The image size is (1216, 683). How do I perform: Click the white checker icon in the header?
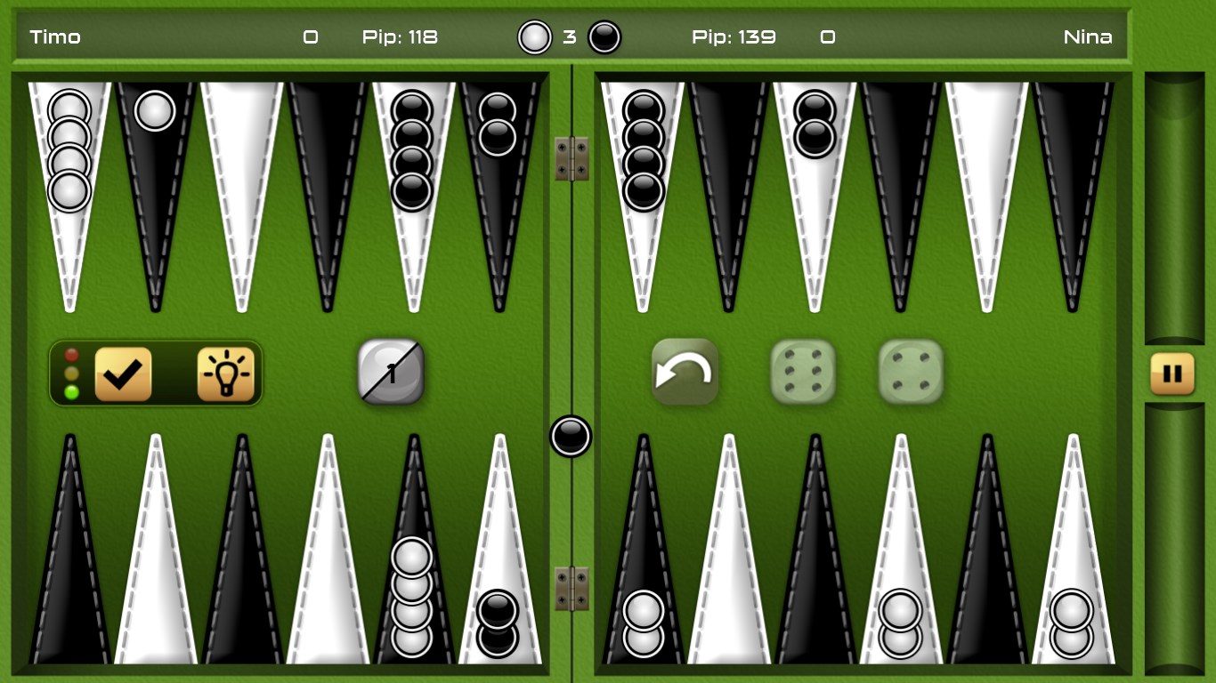[x=534, y=37]
